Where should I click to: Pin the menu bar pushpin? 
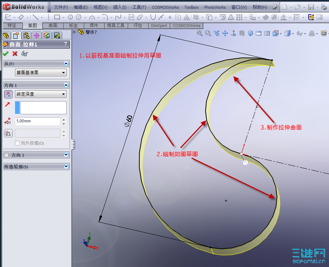tap(275, 7)
